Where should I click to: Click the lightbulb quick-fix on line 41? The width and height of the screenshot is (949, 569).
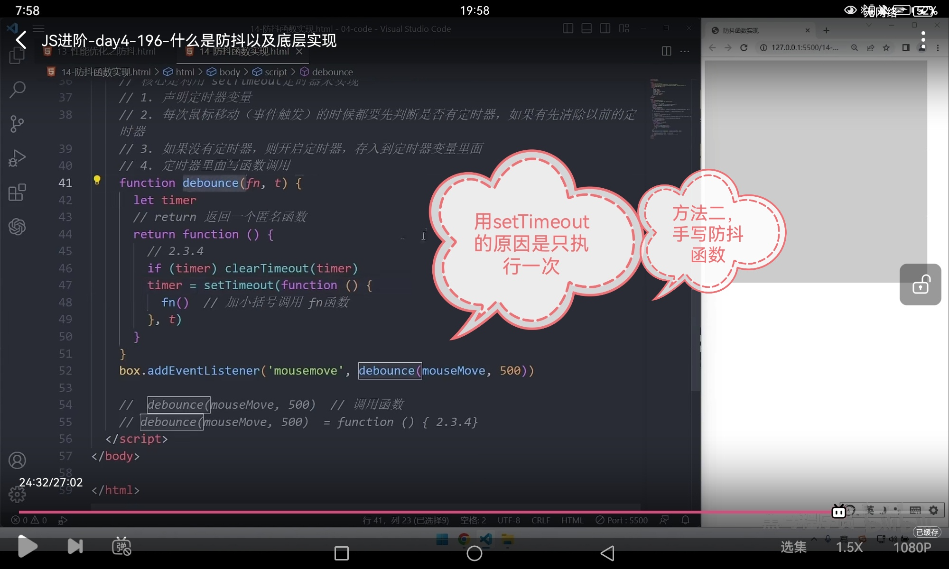click(97, 180)
